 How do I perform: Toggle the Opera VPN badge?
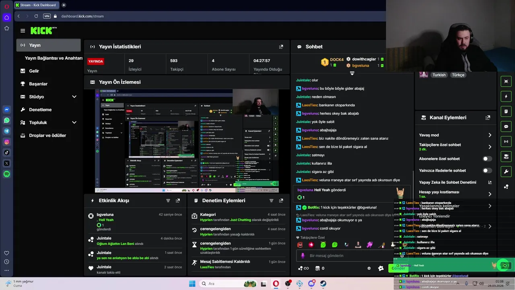click(47, 16)
